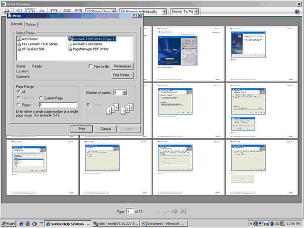This screenshot has height=228, width=304.
Task: Click the Print dialog help question mark
Action: coord(134,16)
